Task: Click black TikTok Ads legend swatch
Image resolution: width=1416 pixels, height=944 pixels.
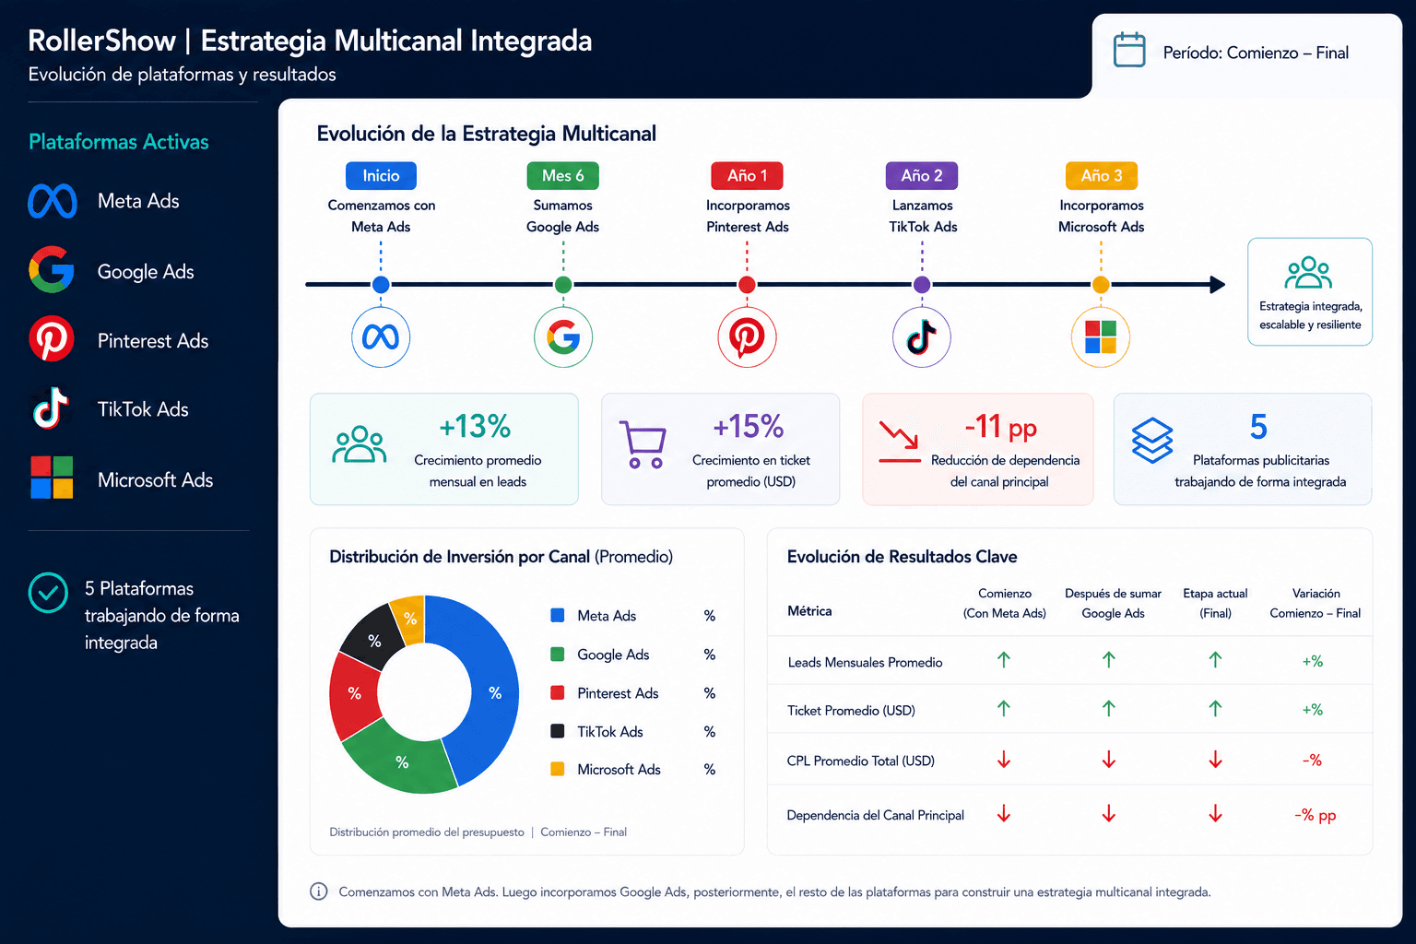Action: point(558,731)
